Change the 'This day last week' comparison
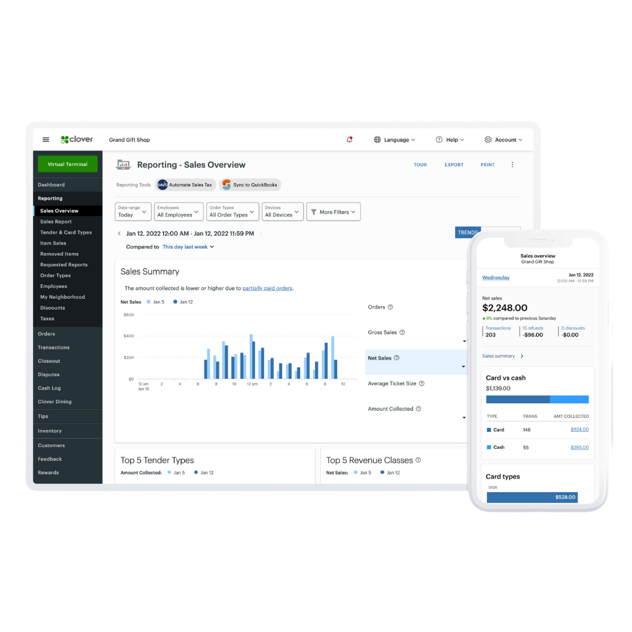Image resolution: width=632 pixels, height=632 pixels. click(x=188, y=247)
